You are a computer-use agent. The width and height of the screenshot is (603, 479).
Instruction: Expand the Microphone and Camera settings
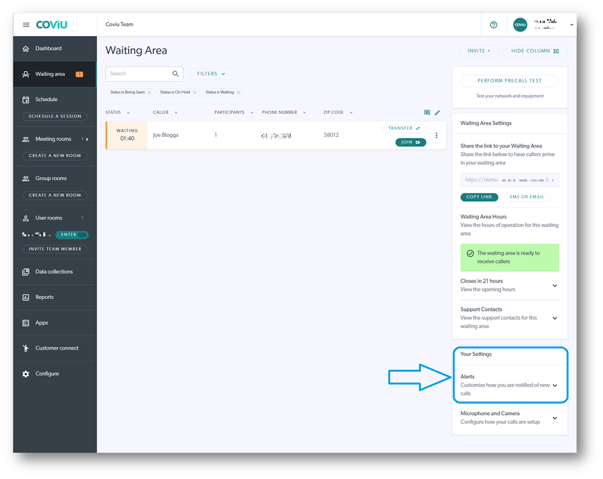tap(554, 418)
